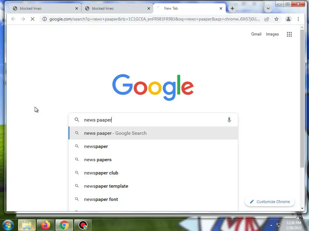
Task: Switch to second blocked lmao tab
Action: coord(117,8)
